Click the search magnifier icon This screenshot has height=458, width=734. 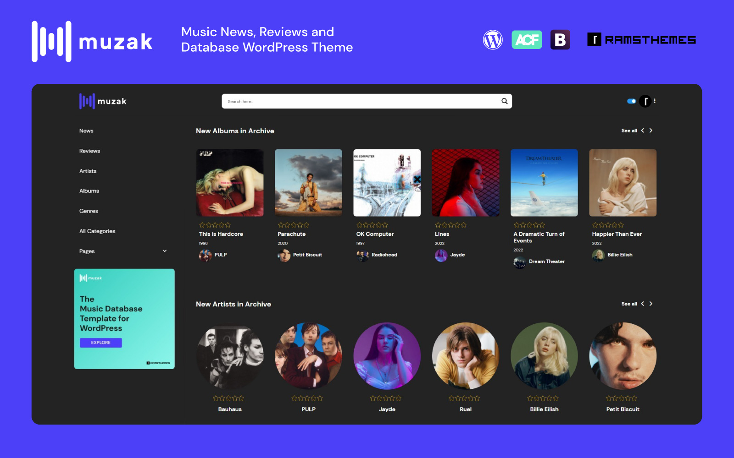coord(504,101)
